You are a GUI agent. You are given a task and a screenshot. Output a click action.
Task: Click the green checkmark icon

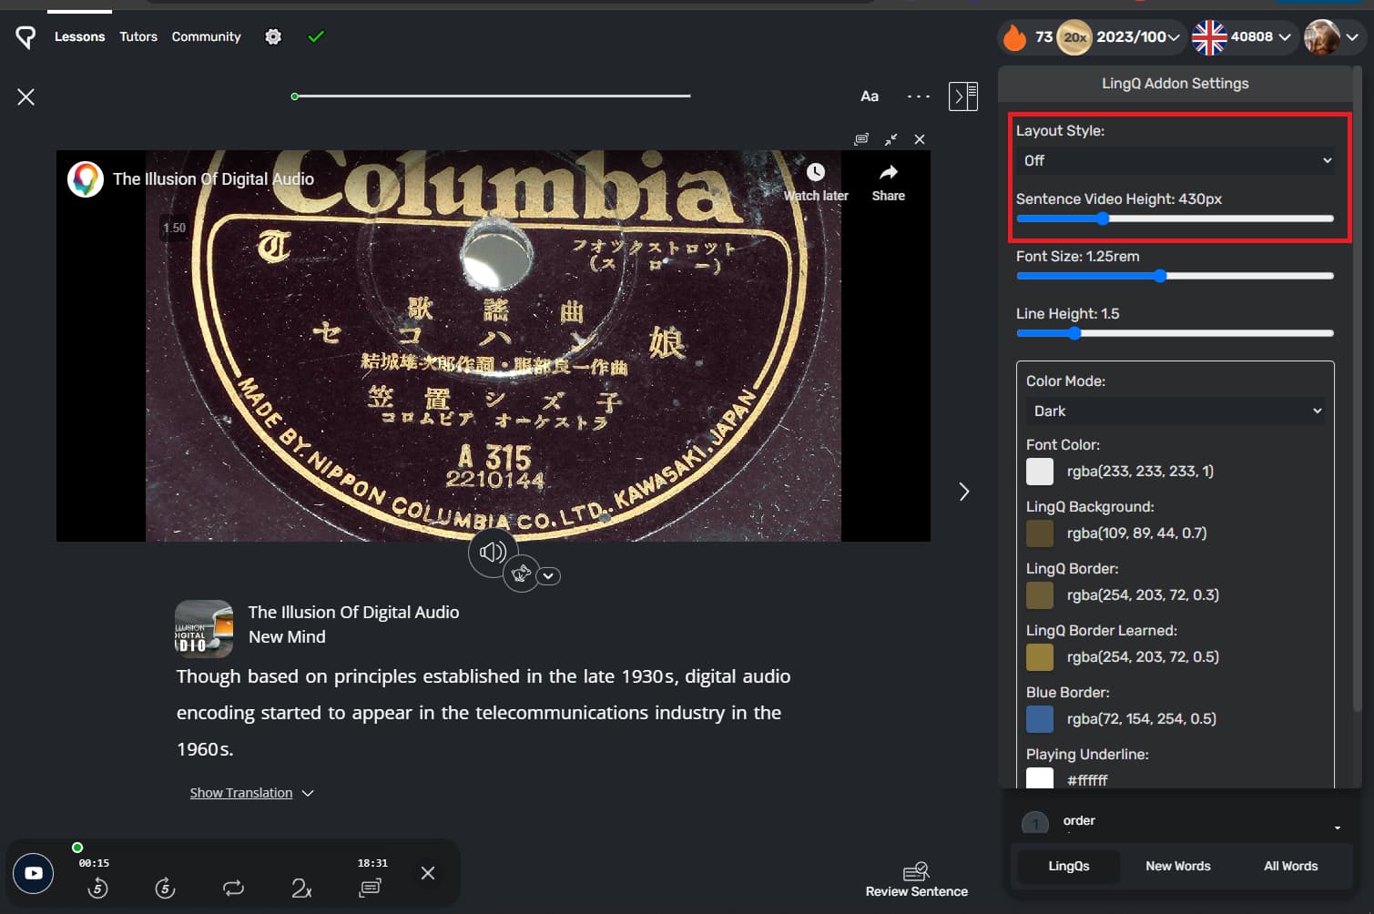316,36
